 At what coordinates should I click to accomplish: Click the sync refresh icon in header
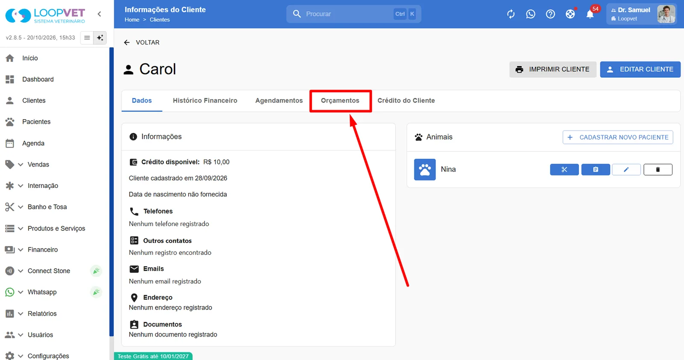511,14
